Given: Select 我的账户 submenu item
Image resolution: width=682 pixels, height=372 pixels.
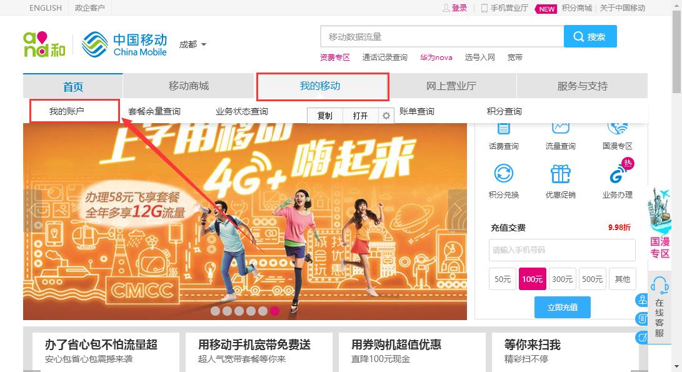Looking at the screenshot, I should pyautogui.click(x=66, y=111).
